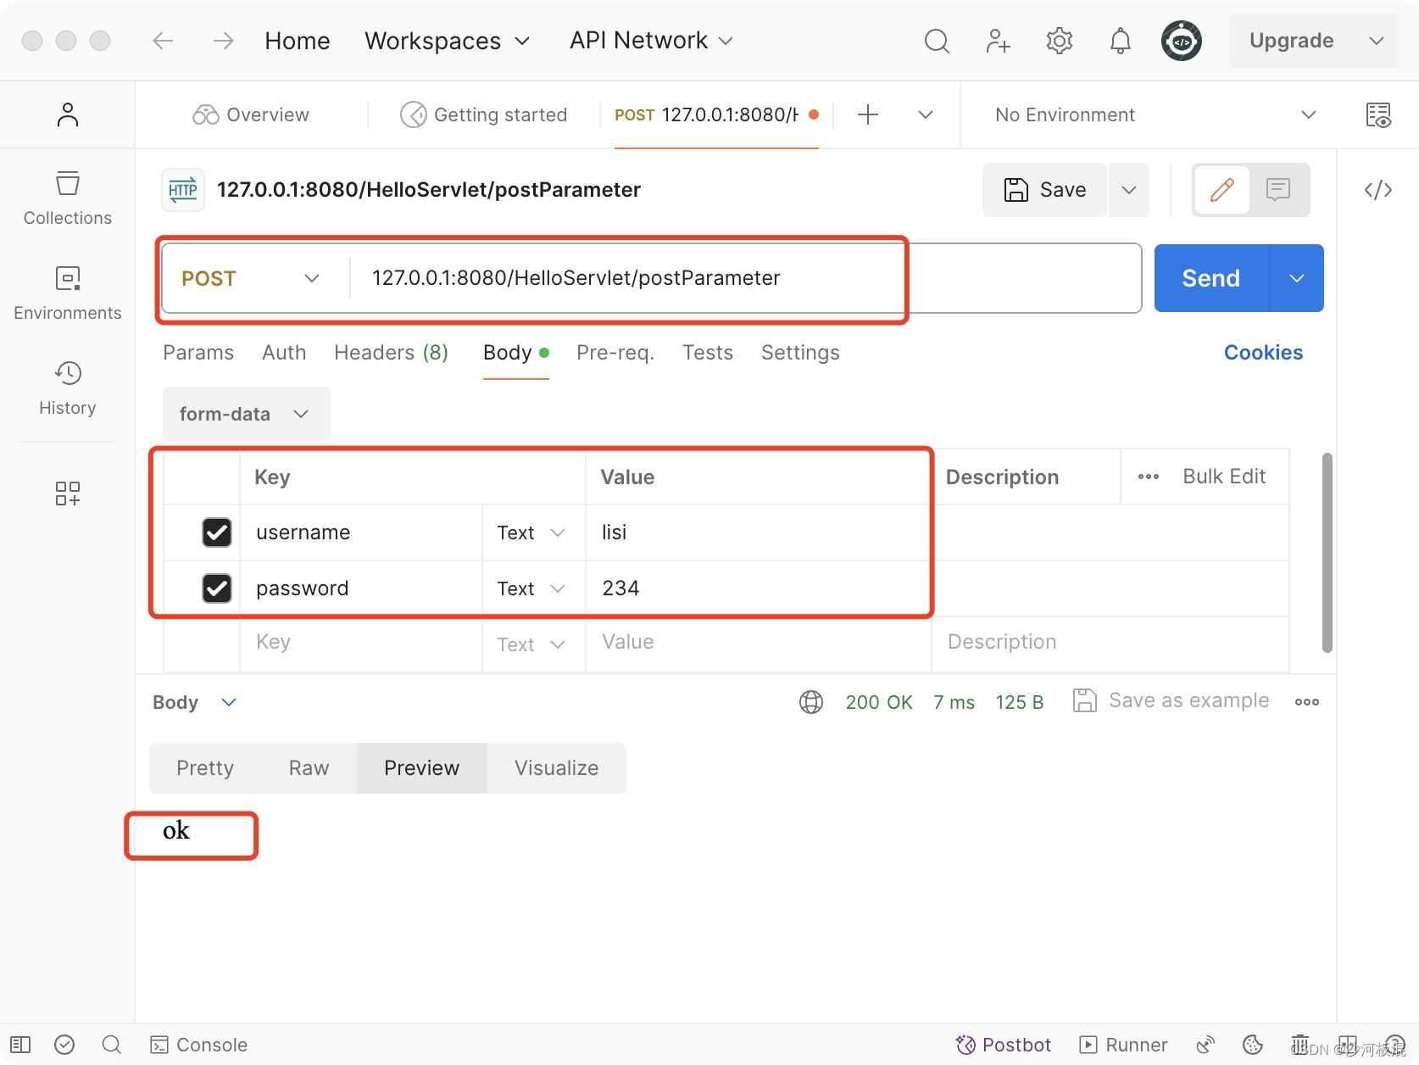Click the cookies icon in the status bar
This screenshot has height=1065, width=1419.
pyautogui.click(x=1253, y=1044)
